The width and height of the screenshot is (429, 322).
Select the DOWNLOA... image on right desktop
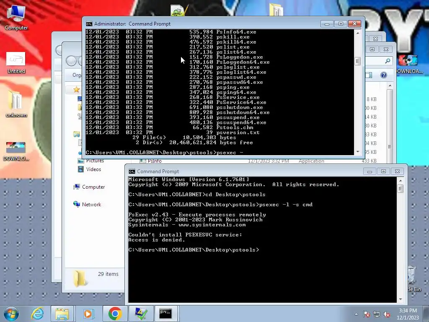click(408, 64)
